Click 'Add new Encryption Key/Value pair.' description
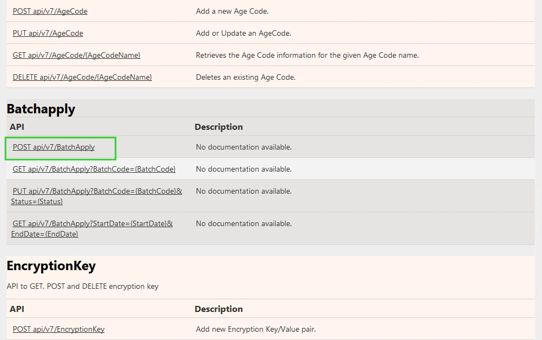 [x=256, y=330]
